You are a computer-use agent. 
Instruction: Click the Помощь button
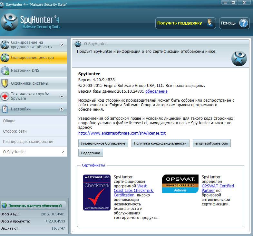tap(234, 23)
